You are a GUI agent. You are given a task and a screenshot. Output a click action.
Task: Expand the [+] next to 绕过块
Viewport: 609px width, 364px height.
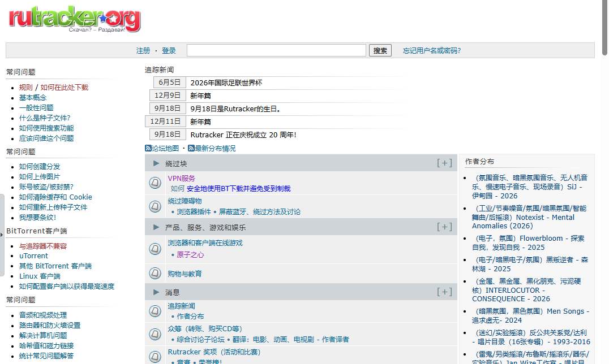point(444,163)
